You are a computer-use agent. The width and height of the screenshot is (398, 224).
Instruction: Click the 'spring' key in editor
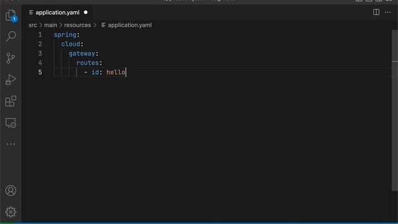[x=65, y=35]
